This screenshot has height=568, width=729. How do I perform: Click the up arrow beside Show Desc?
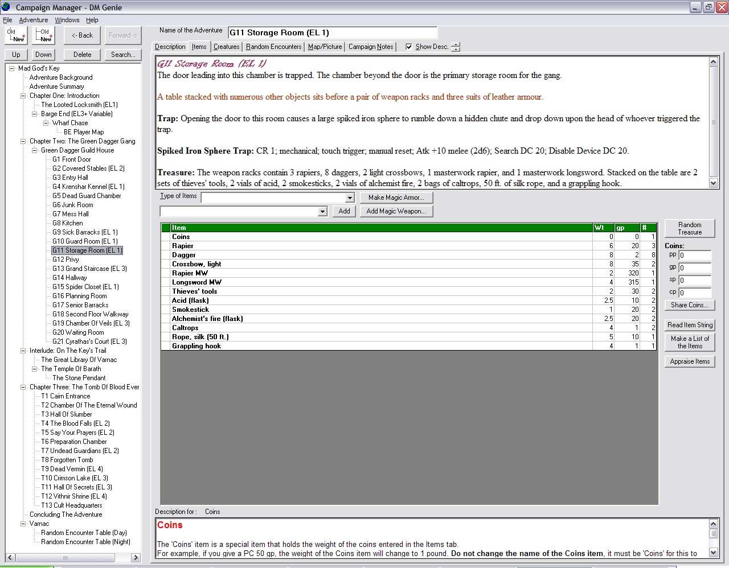click(456, 44)
